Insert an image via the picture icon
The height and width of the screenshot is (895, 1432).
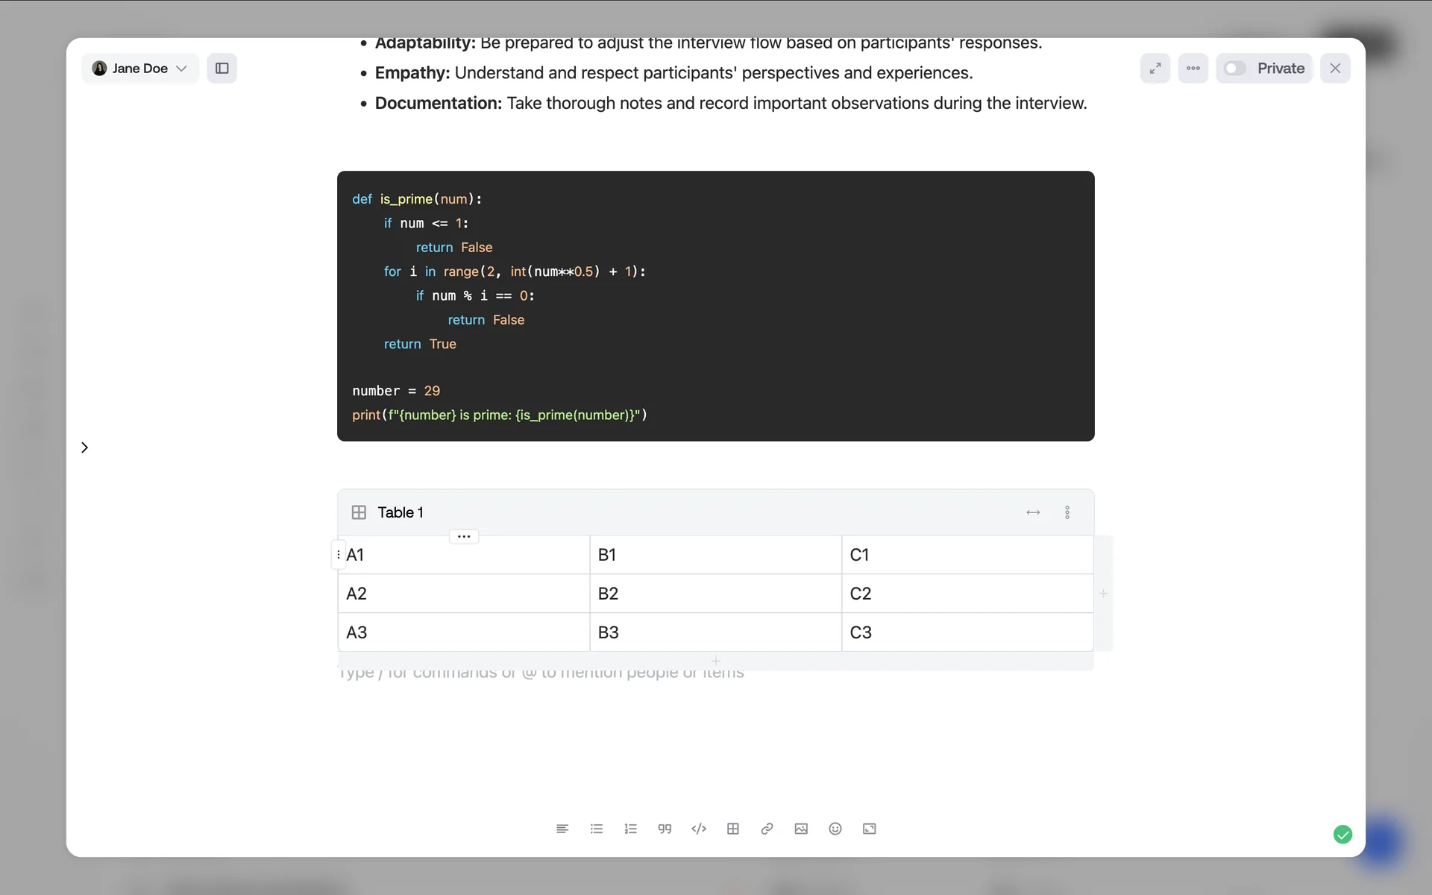pos(801,829)
